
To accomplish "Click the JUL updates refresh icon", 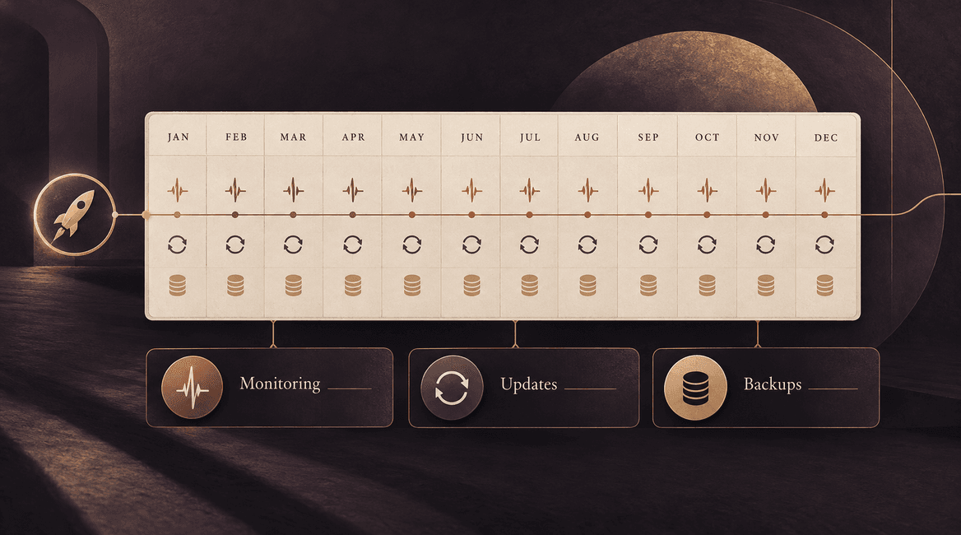I will click(530, 244).
